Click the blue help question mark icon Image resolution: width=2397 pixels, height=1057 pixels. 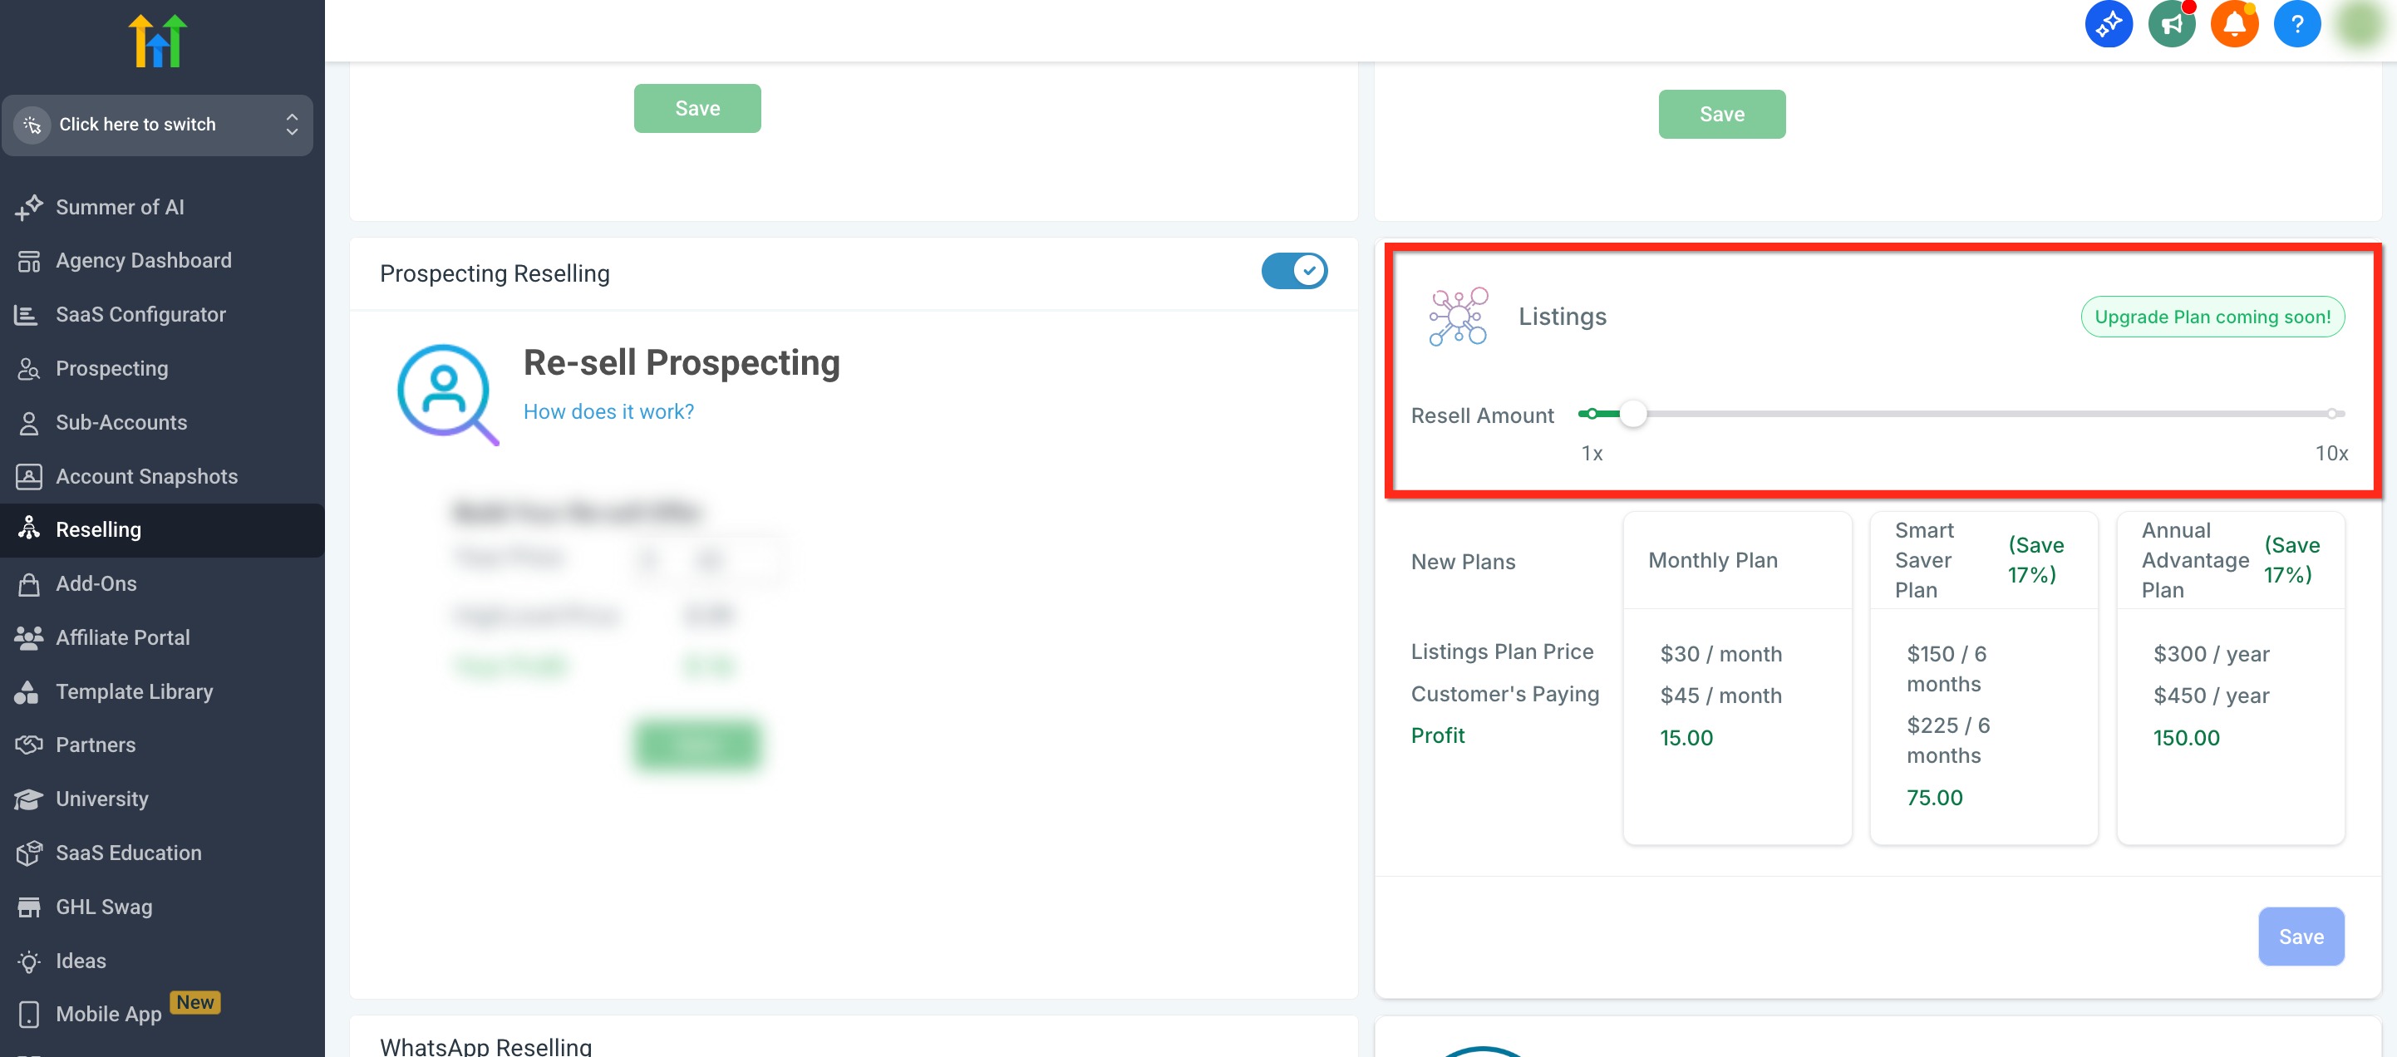2296,24
